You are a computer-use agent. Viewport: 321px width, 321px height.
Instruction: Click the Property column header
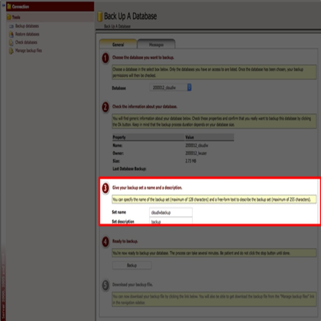(148, 137)
